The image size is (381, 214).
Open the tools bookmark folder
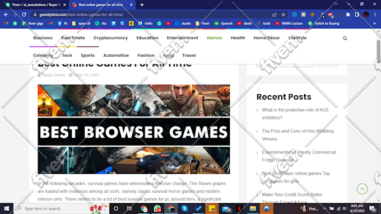pyautogui.click(x=263, y=24)
